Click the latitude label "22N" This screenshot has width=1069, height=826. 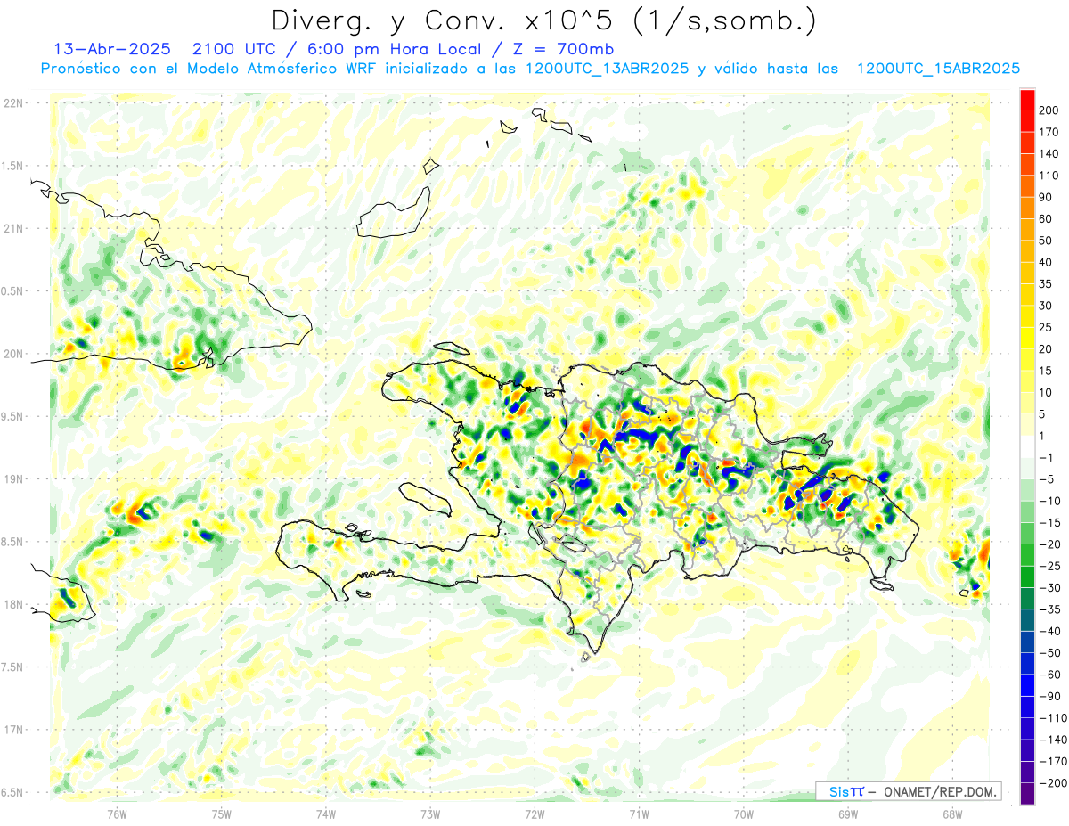(x=12, y=103)
